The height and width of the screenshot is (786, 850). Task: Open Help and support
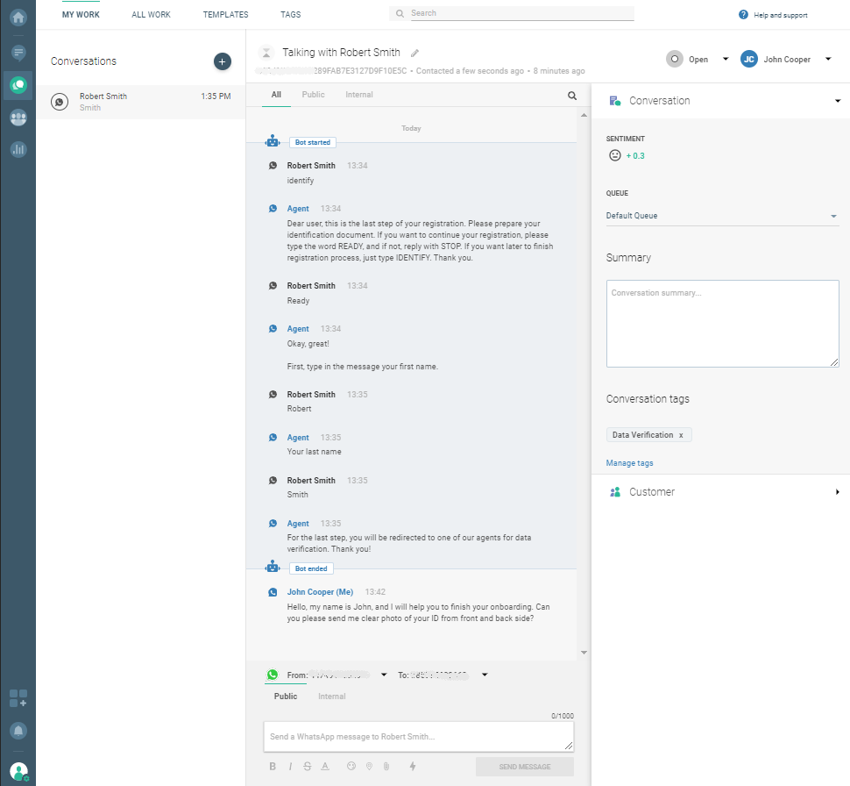[773, 15]
